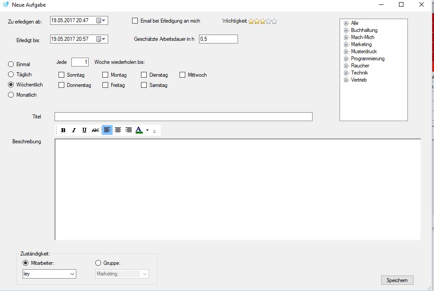
Task: Toggle bold formatting in description toolbar
Action: (63, 130)
